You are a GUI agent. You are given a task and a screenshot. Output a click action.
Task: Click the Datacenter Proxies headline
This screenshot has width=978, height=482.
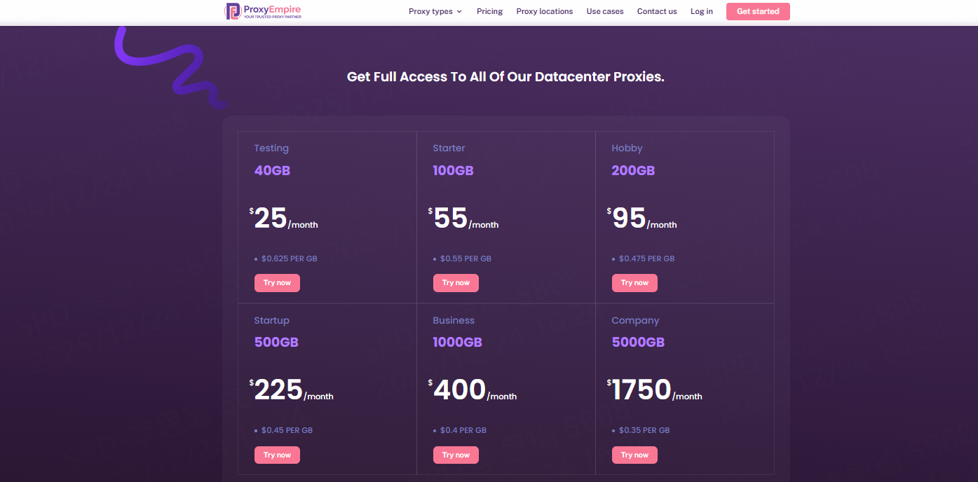click(505, 77)
